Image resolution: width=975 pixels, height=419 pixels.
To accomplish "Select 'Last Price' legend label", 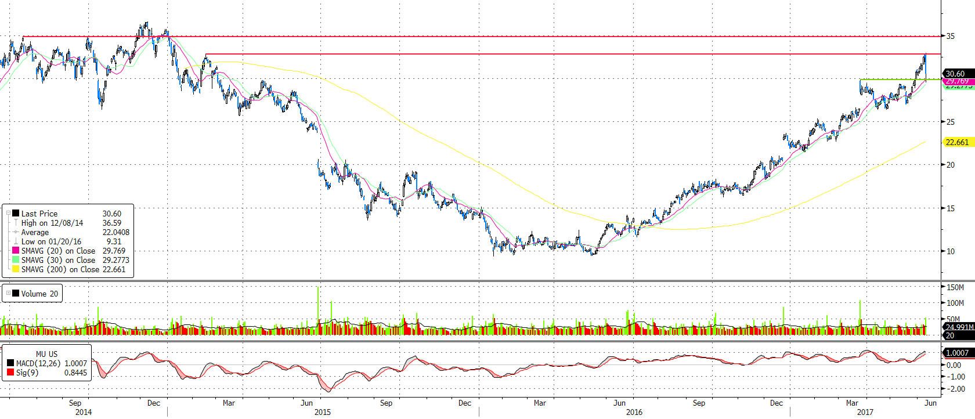I will (39, 214).
